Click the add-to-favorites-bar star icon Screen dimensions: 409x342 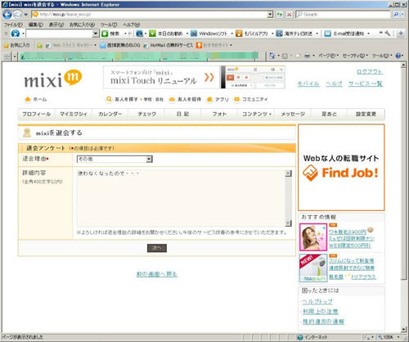pos(39,46)
